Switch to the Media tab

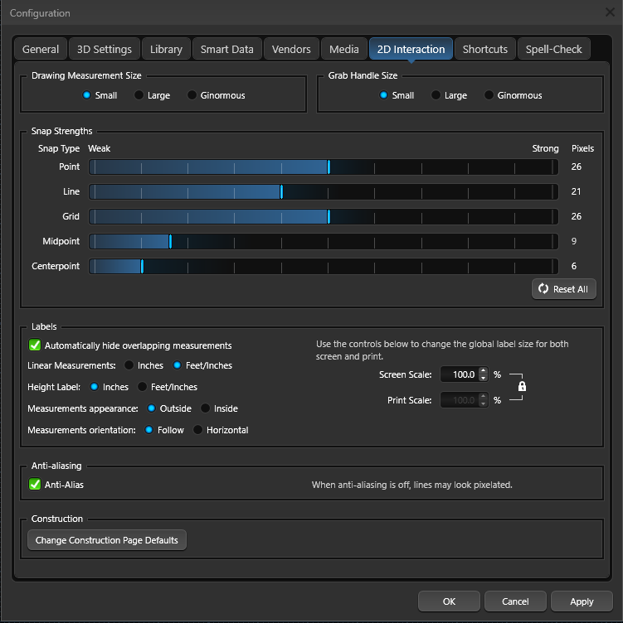tap(343, 49)
